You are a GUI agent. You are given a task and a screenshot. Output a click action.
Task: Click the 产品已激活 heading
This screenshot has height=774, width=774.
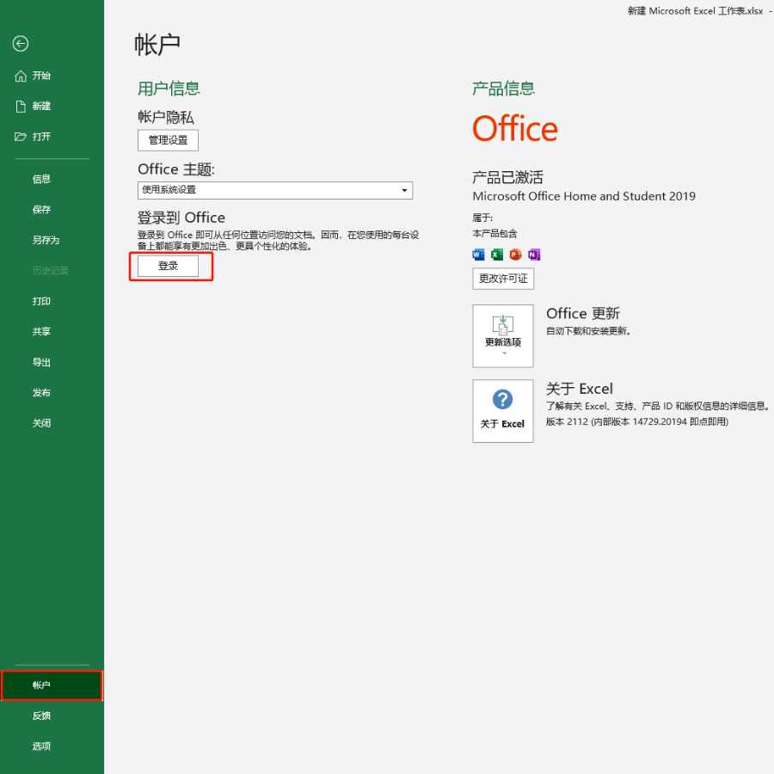tap(507, 177)
